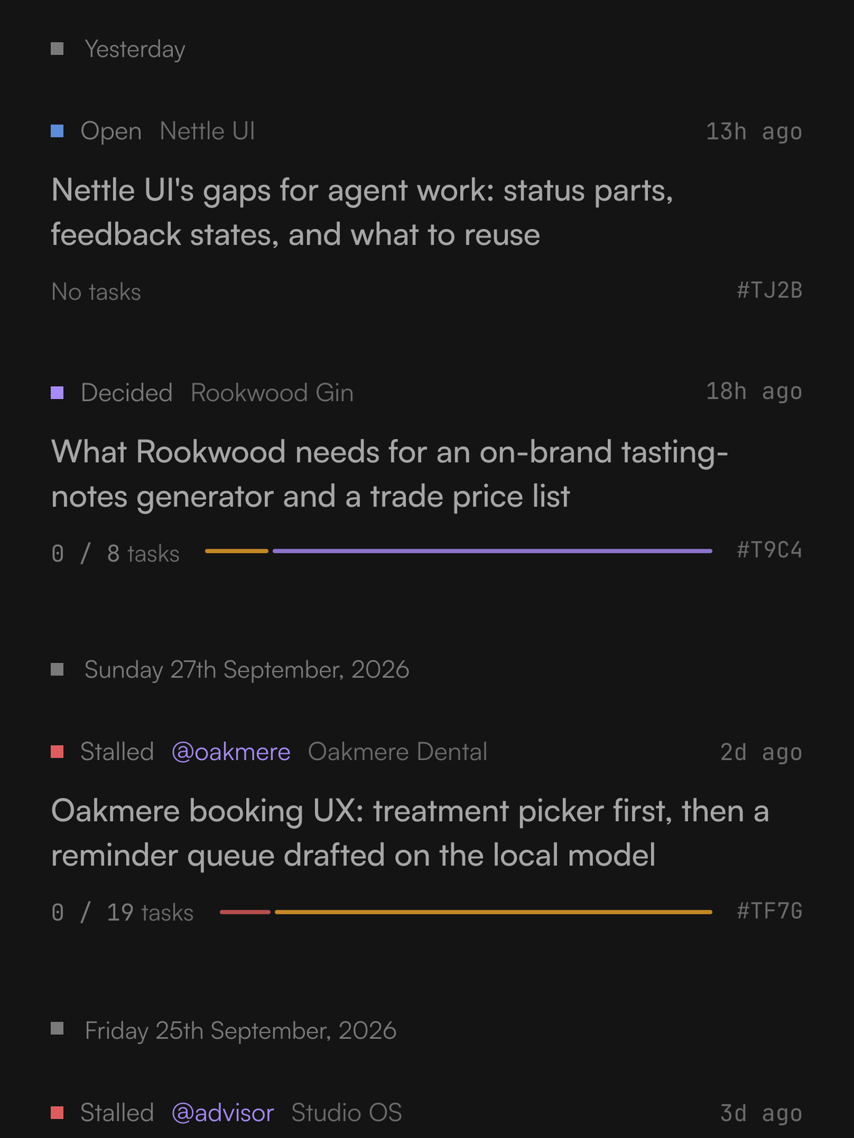The height and width of the screenshot is (1138, 854).
Task: Click the blue Open status square
Action: pos(58,131)
